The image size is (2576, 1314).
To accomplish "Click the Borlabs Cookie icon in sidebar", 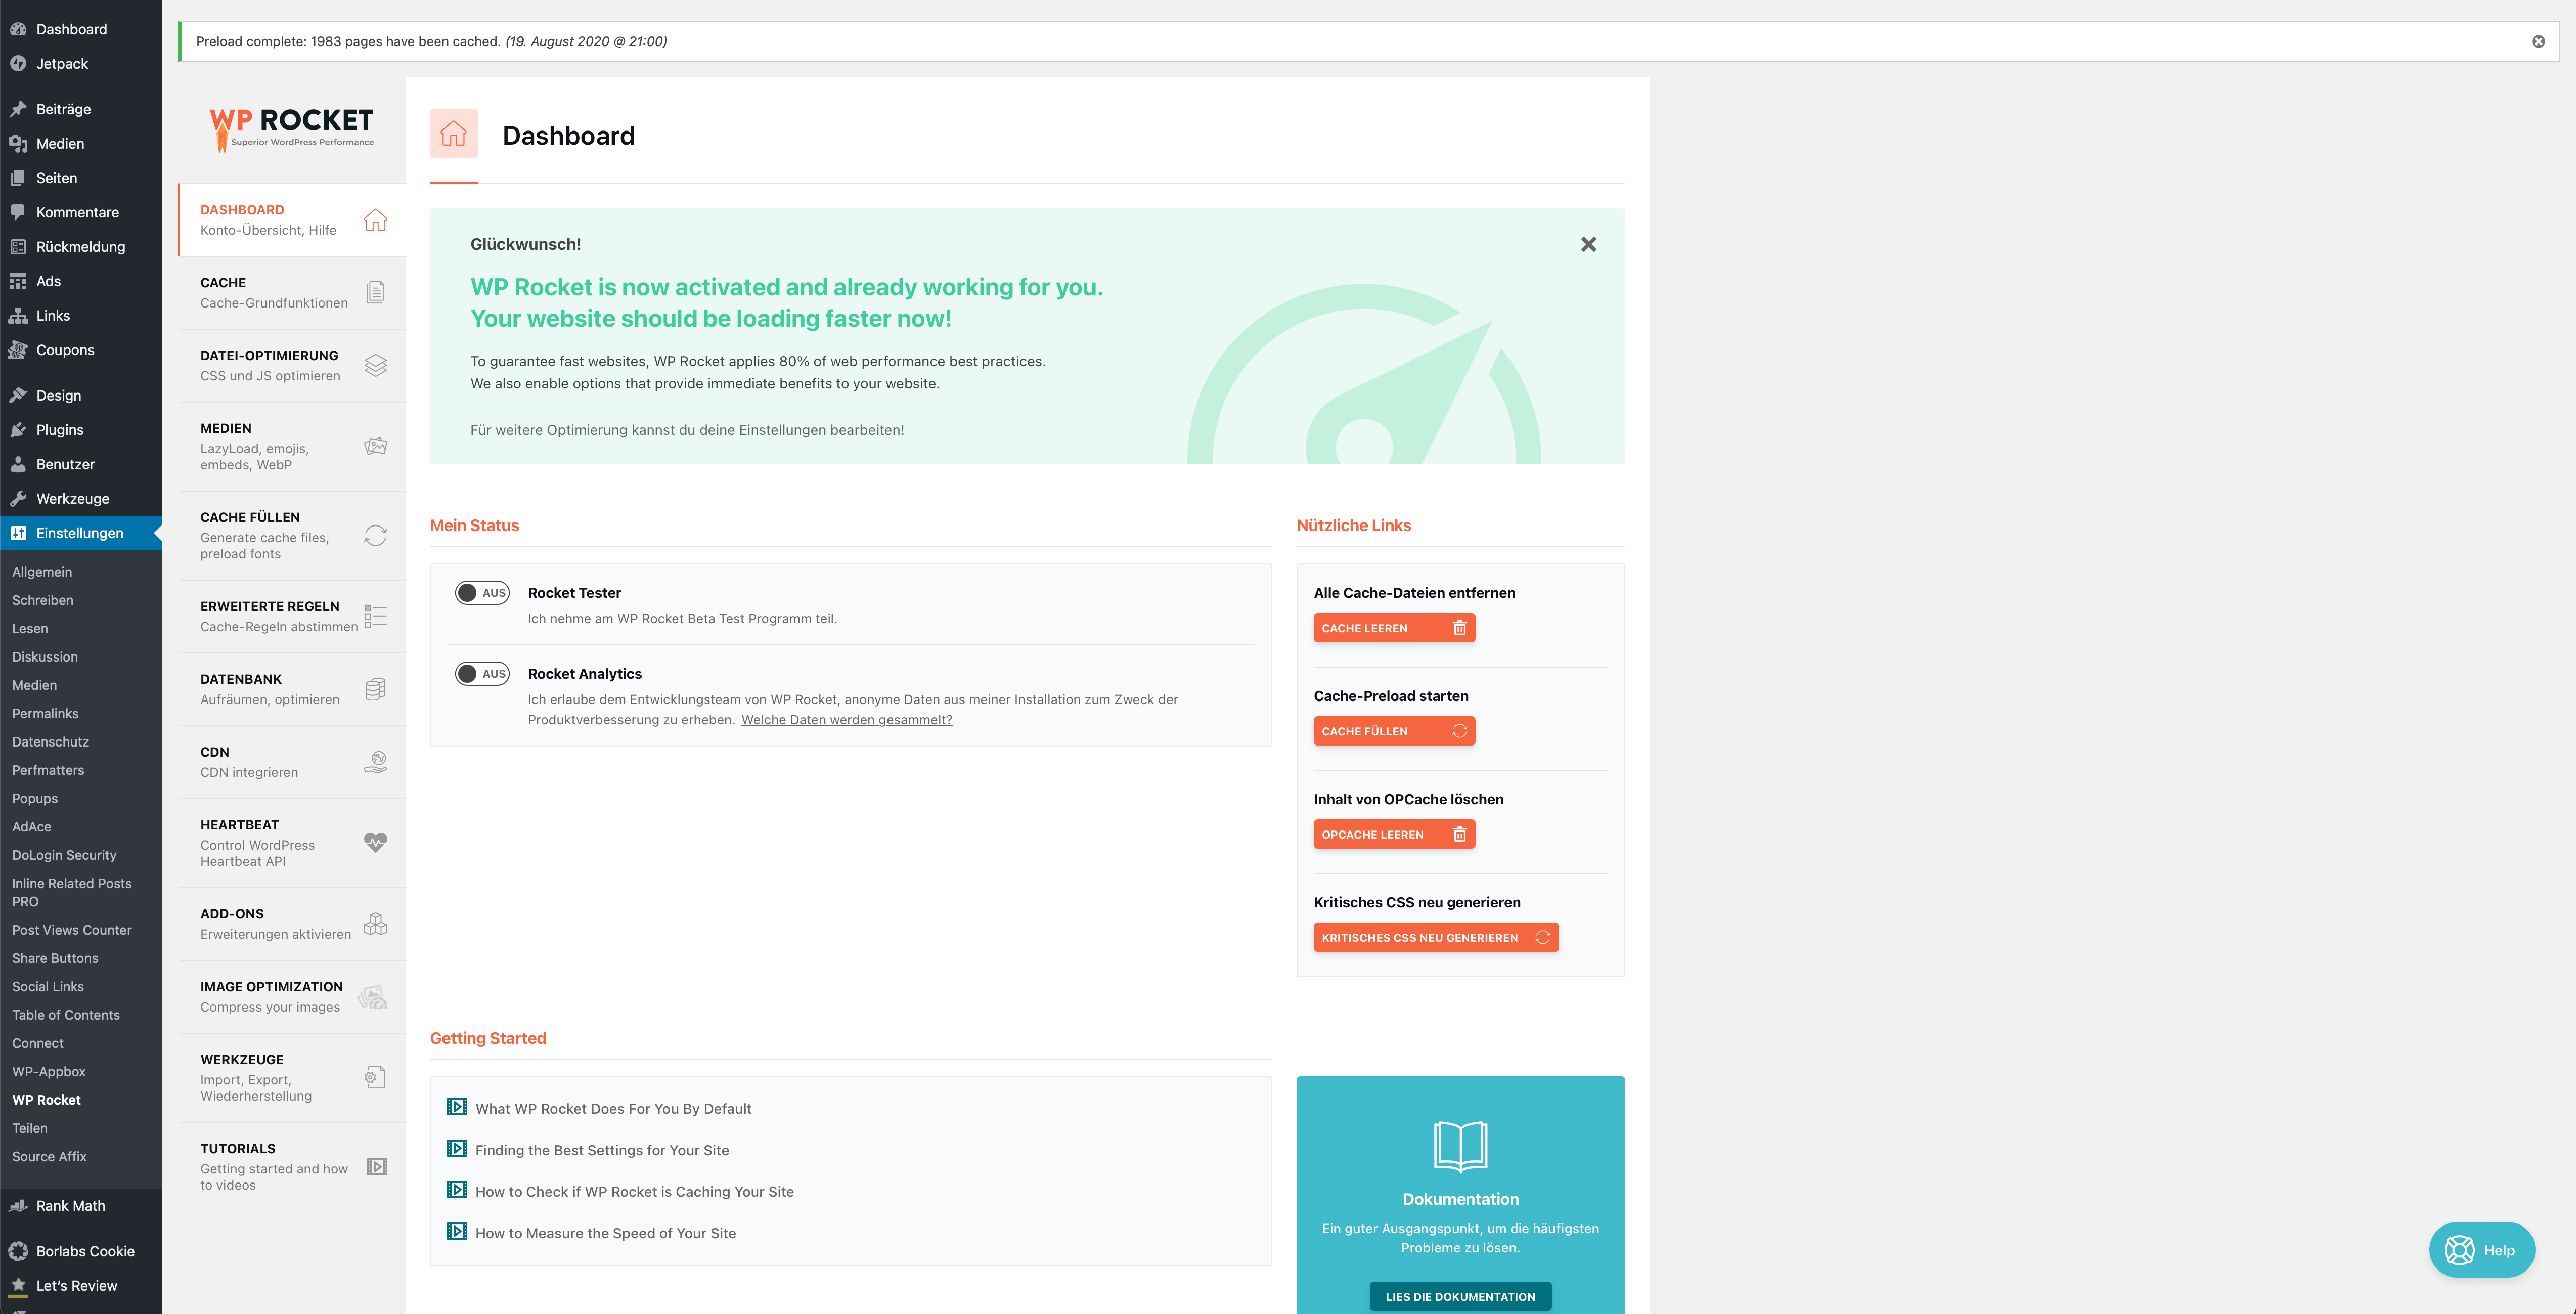I will (x=18, y=1251).
